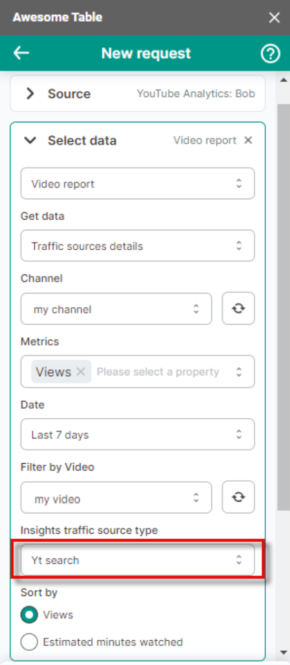
Task: Select Views sort option
Action: point(30,615)
